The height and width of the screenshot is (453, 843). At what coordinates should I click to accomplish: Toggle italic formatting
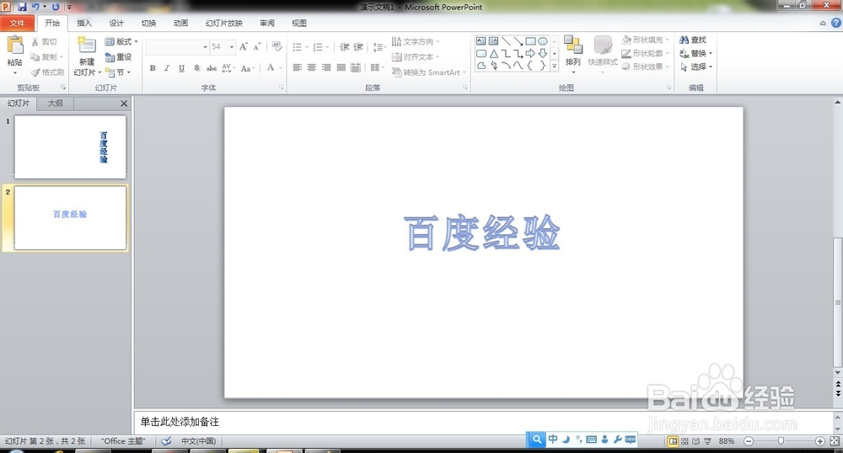167,67
